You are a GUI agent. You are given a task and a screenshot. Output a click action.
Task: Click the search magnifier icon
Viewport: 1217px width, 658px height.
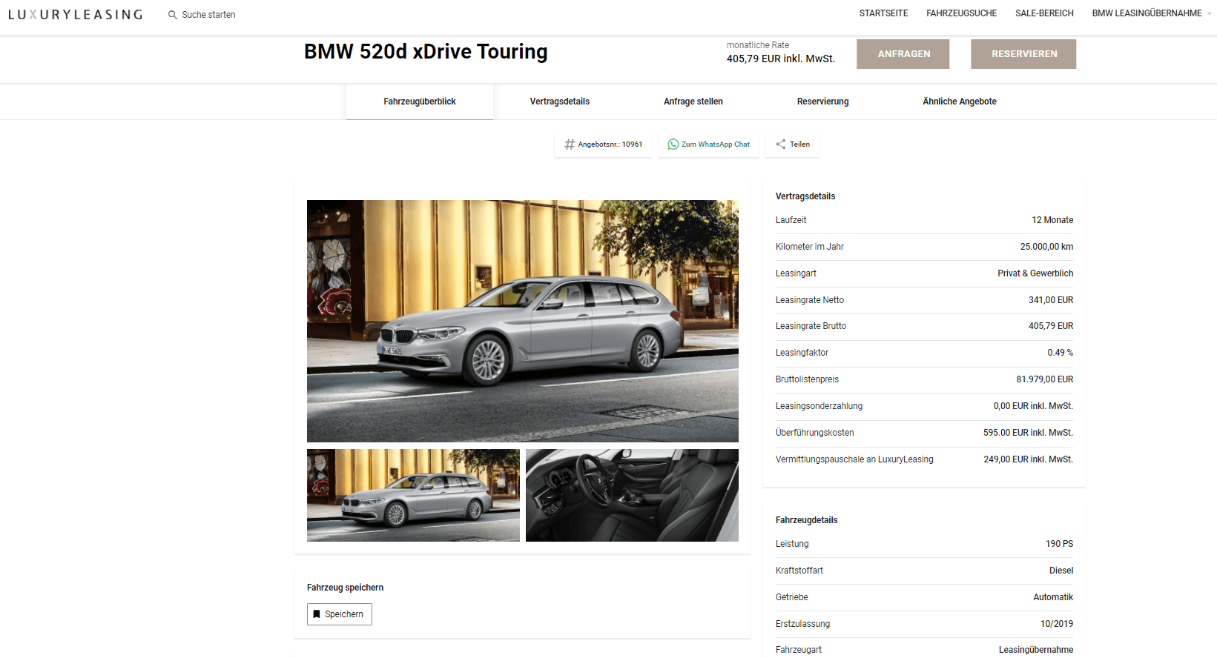point(173,15)
